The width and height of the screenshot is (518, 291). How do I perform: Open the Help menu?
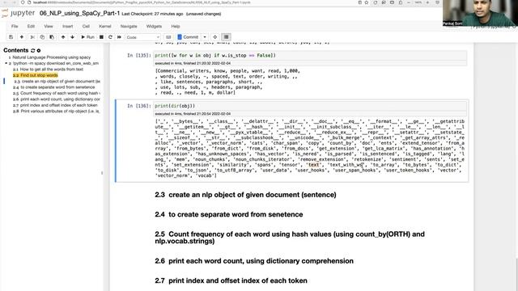pyautogui.click(x=176, y=26)
